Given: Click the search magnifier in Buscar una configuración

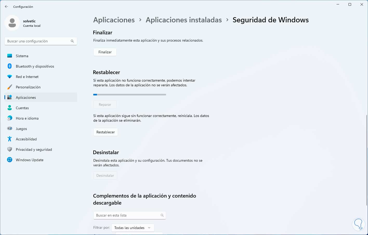Looking at the screenshot, I should click(x=72, y=41).
